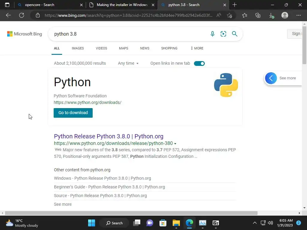Click the blue See more arrow circle
This screenshot has width=307, height=230.
tap(271, 78)
